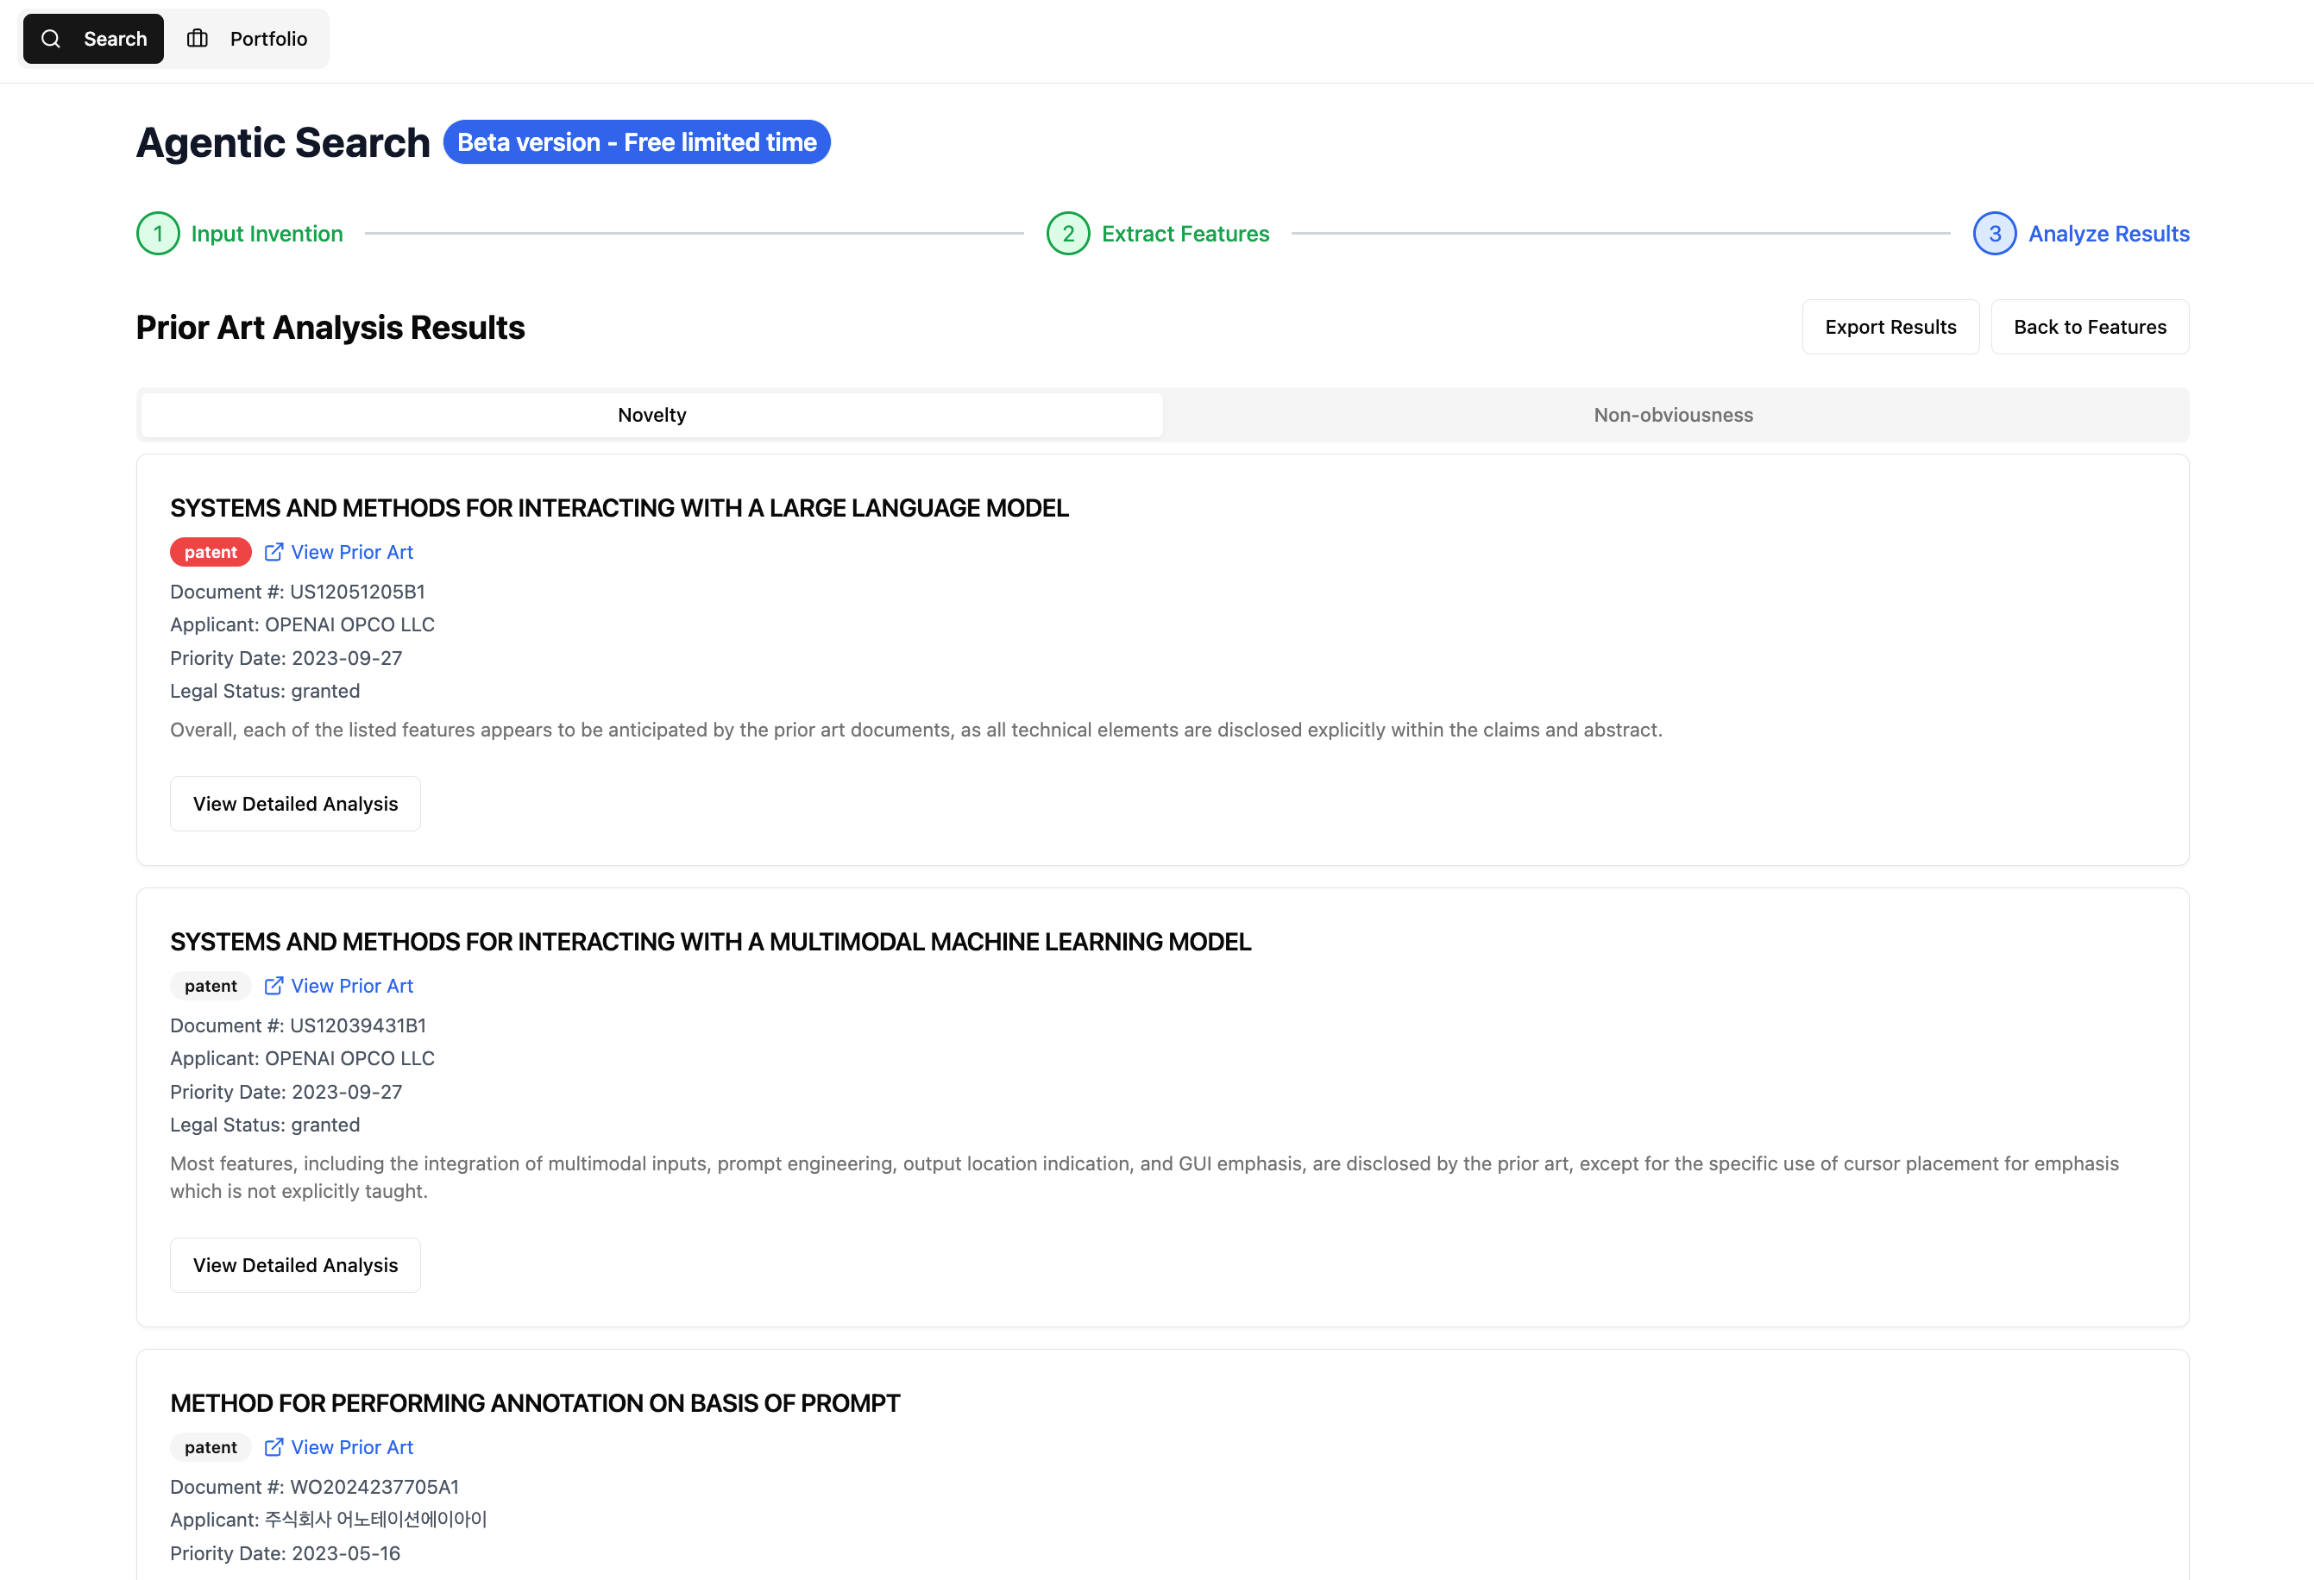Screen dimensions: 2314x1580
Task: Click the magnifier icon in Search tab
Action: tap(51, 39)
